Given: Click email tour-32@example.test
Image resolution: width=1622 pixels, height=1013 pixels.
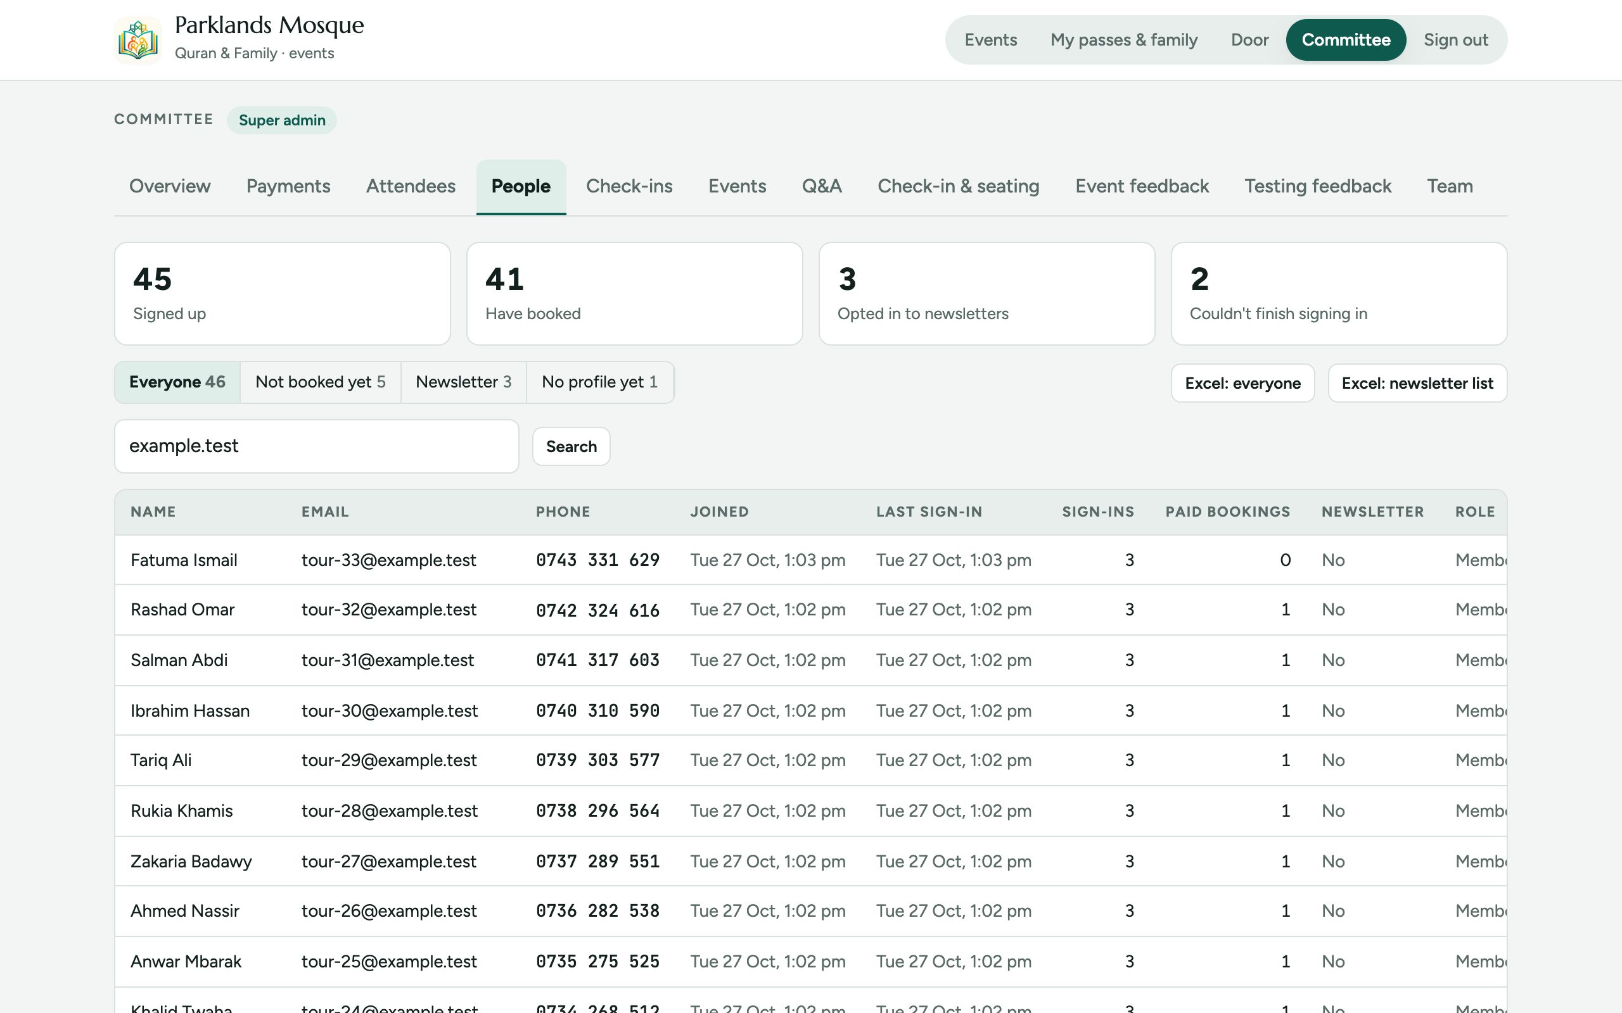Looking at the screenshot, I should 389,610.
